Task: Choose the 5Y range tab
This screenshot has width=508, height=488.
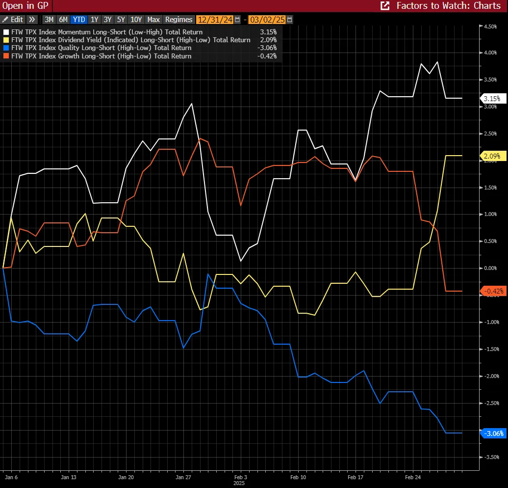Action: [x=121, y=20]
